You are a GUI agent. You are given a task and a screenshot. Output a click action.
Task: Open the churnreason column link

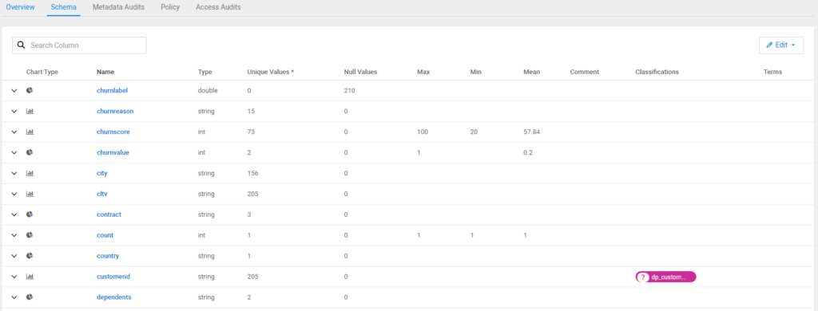(x=115, y=111)
